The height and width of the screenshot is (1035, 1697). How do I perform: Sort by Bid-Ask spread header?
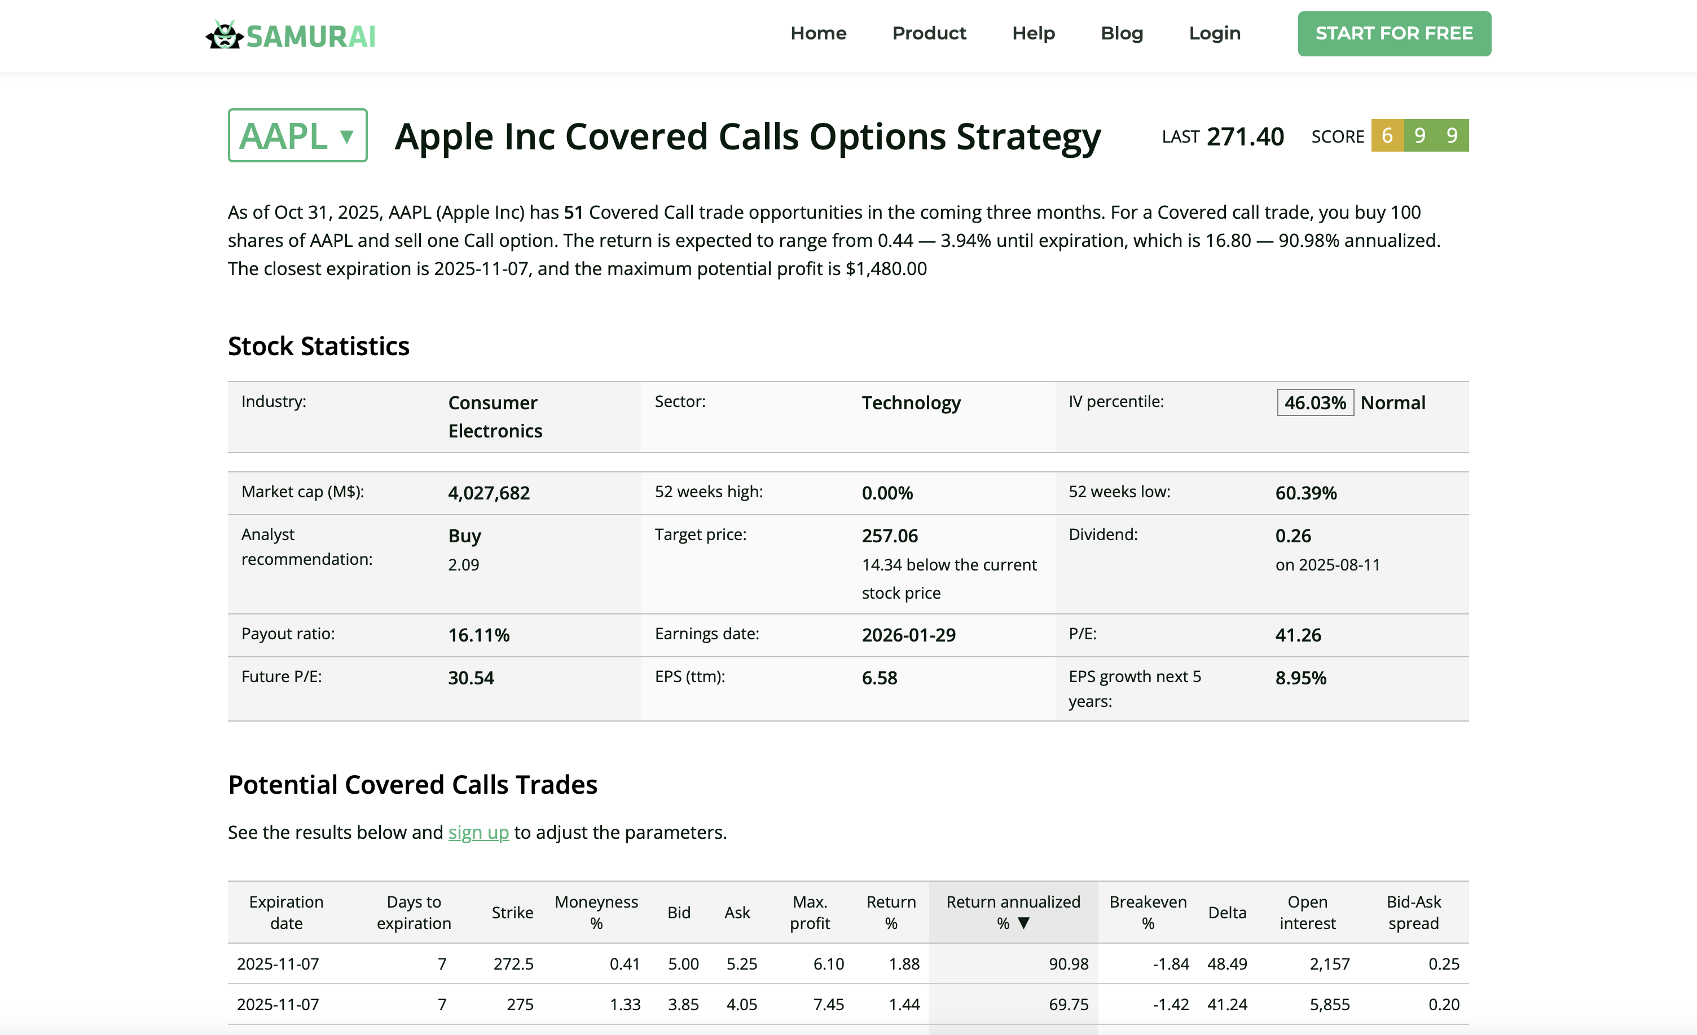(1413, 912)
